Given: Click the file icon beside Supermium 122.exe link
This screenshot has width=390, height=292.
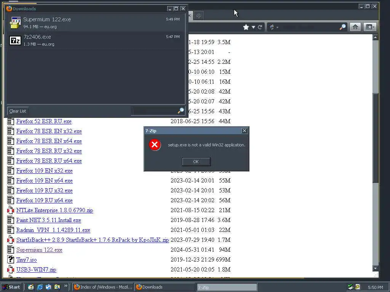Looking at the screenshot, I should coord(10,250).
